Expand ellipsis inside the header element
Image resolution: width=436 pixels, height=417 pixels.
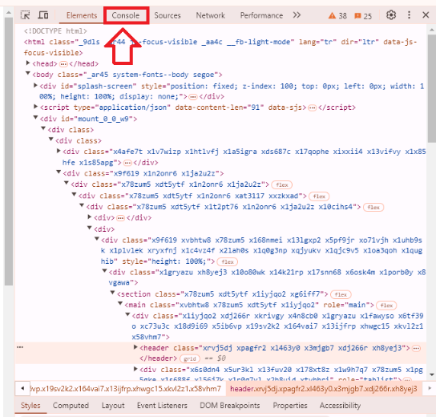(x=416, y=349)
